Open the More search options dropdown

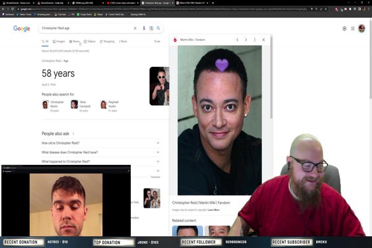(x=123, y=42)
